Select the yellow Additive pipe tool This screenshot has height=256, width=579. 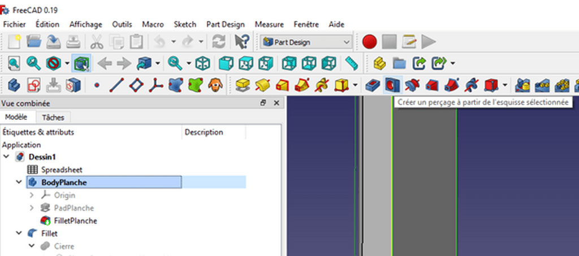[302, 85]
